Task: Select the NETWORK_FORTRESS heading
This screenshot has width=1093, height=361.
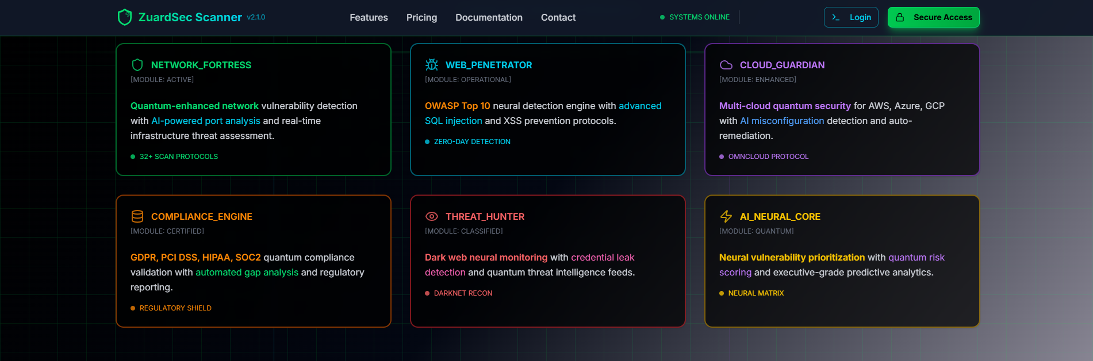Action: pos(201,65)
